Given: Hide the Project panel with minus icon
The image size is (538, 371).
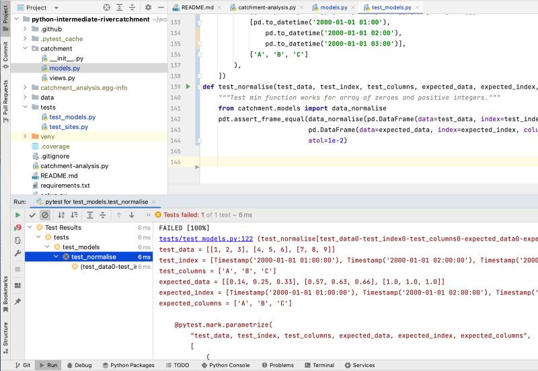Looking at the screenshot, I should 161,7.
